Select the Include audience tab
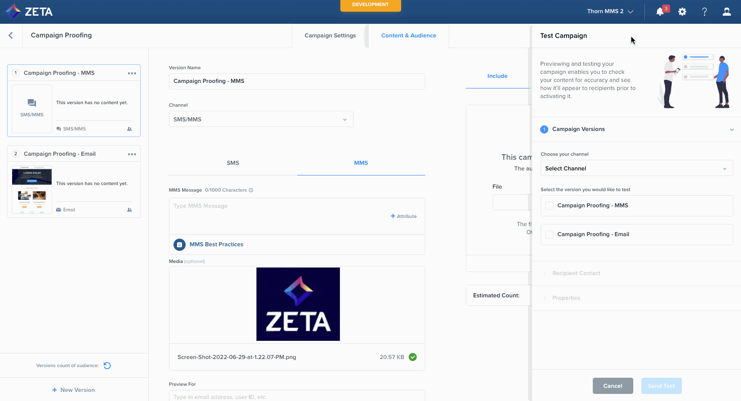741x401 pixels. click(497, 76)
